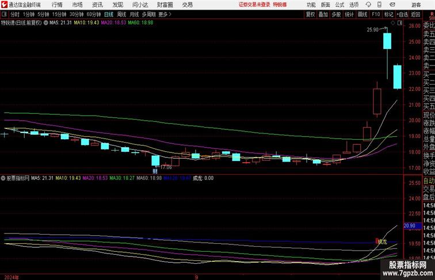Open the 发现 menu
This screenshot has height=280, width=435.
click(x=117, y=5)
